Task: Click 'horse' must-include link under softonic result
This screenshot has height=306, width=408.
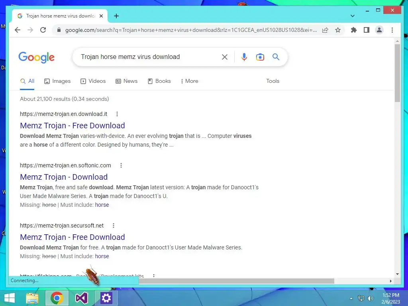Action: point(102,205)
